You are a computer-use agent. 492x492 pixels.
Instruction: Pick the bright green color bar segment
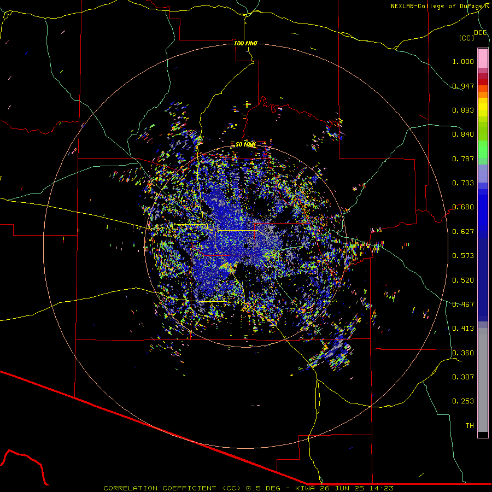(483, 150)
